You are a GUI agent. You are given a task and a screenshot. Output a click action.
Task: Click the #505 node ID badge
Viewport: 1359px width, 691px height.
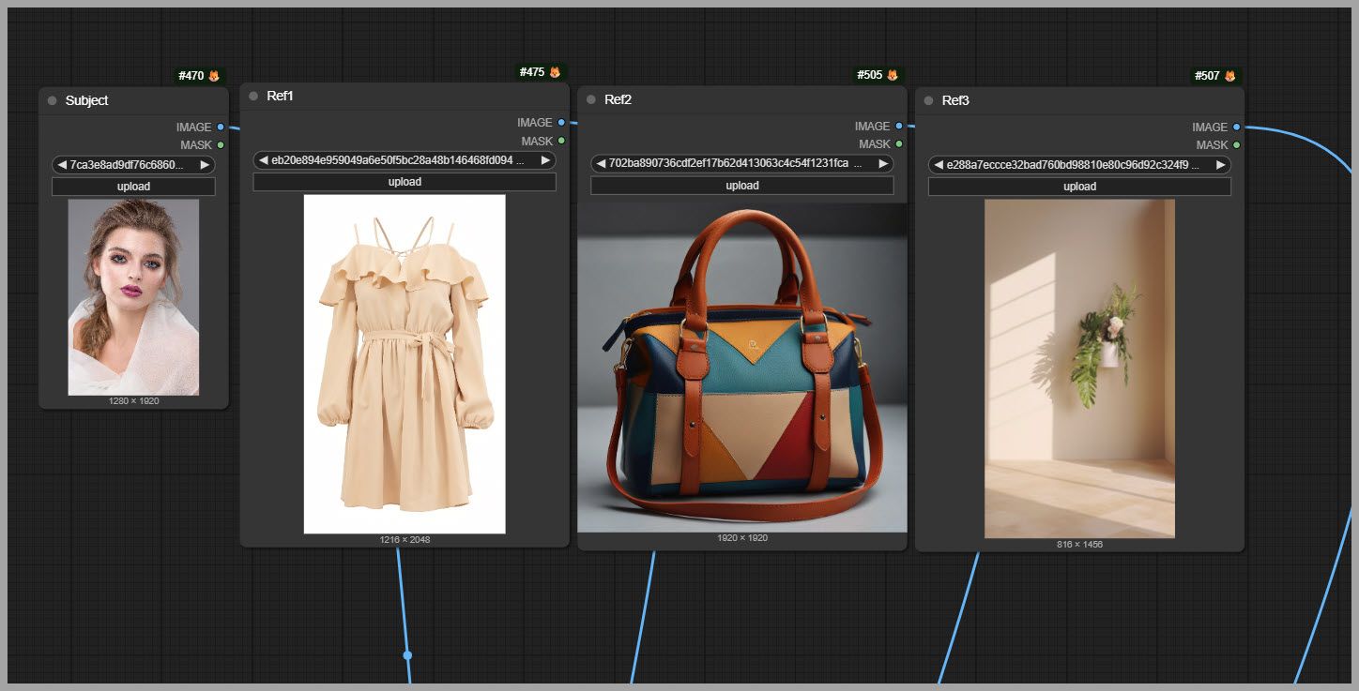coord(870,75)
